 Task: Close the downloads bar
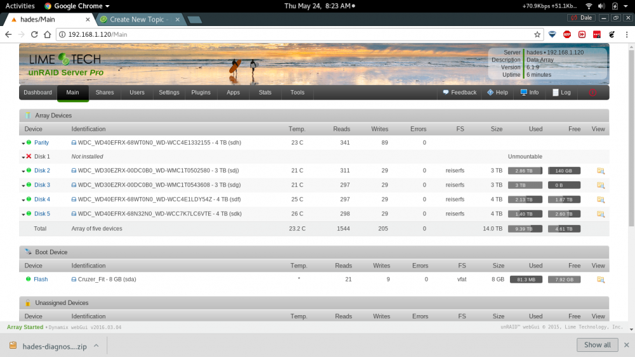click(627, 345)
